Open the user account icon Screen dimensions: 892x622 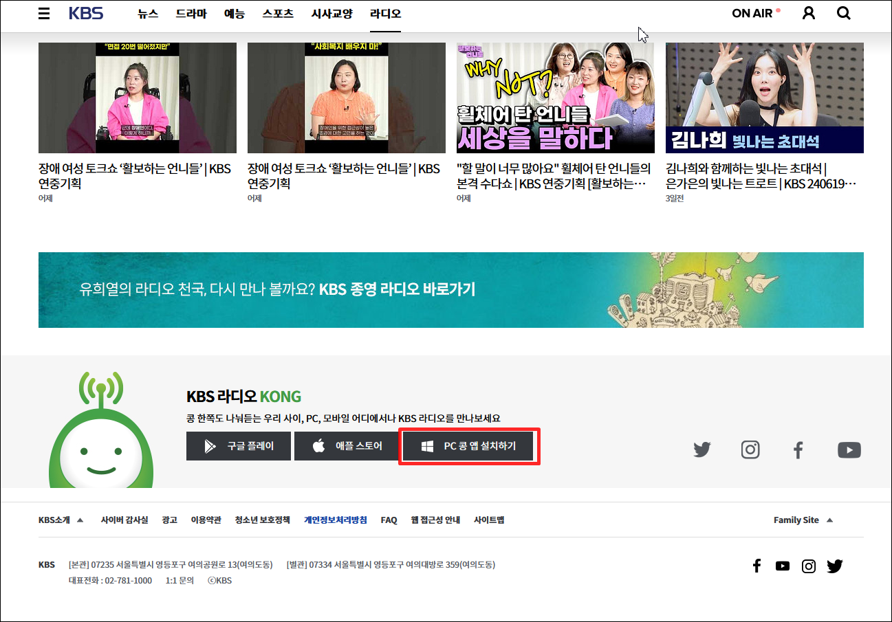tap(809, 13)
